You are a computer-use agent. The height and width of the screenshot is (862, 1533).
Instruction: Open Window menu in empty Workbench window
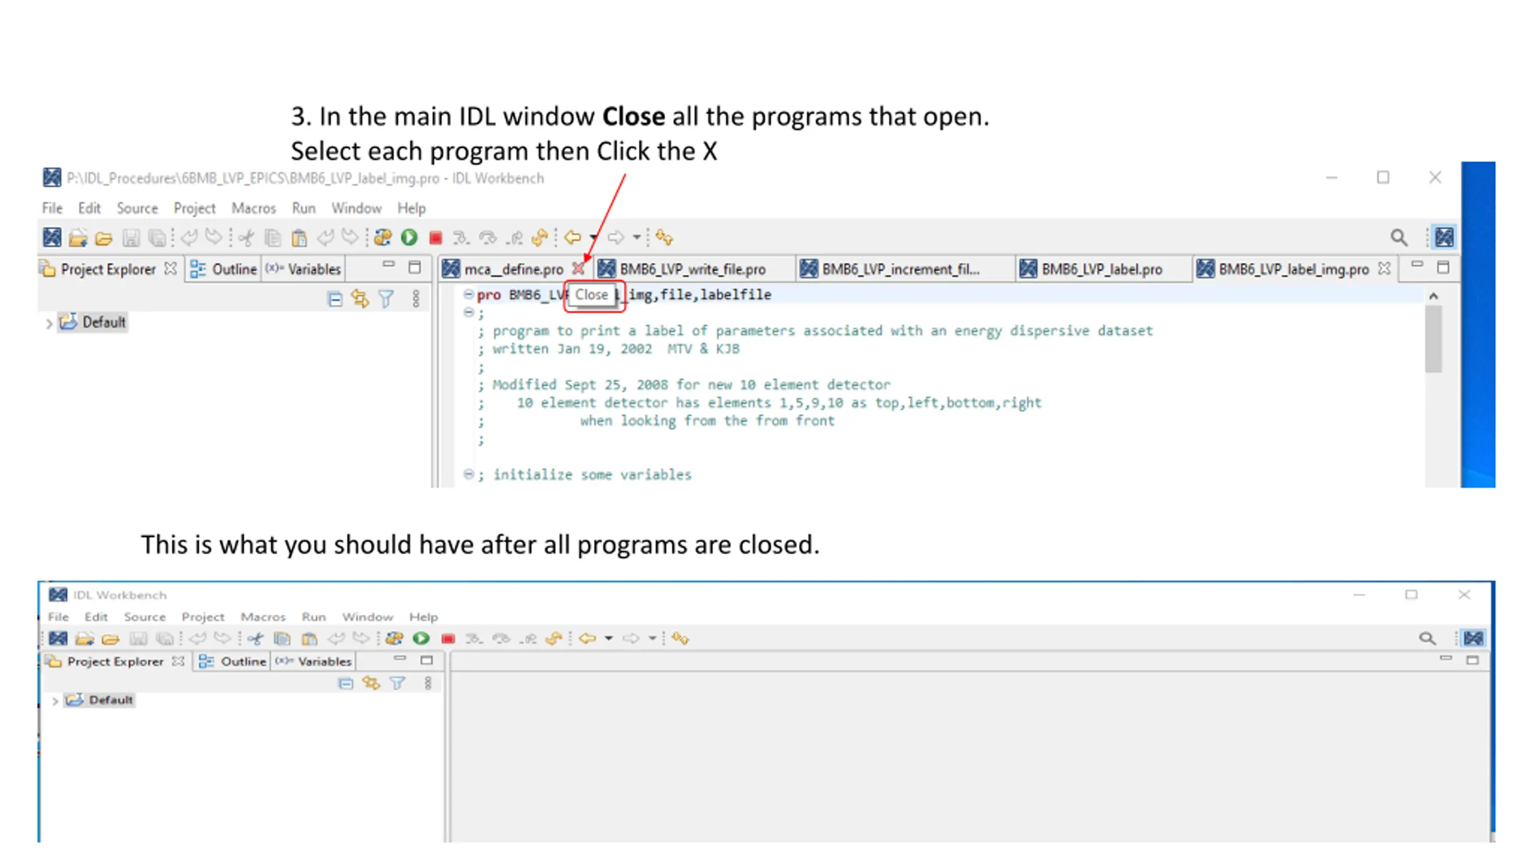[368, 617]
